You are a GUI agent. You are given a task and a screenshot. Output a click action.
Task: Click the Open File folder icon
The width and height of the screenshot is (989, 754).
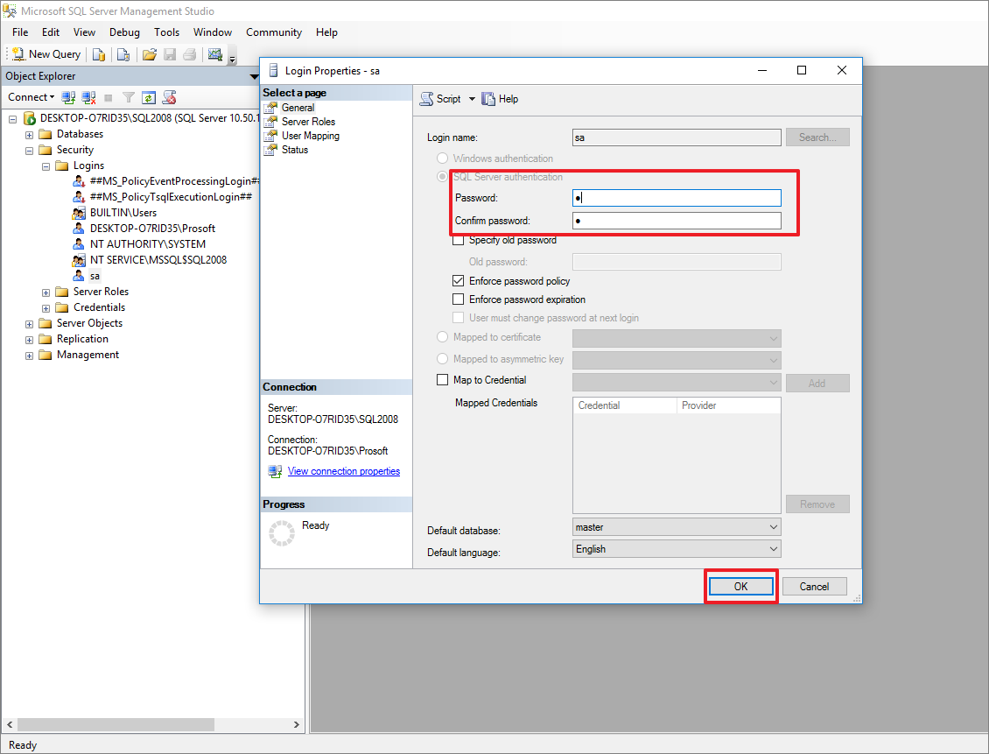150,54
